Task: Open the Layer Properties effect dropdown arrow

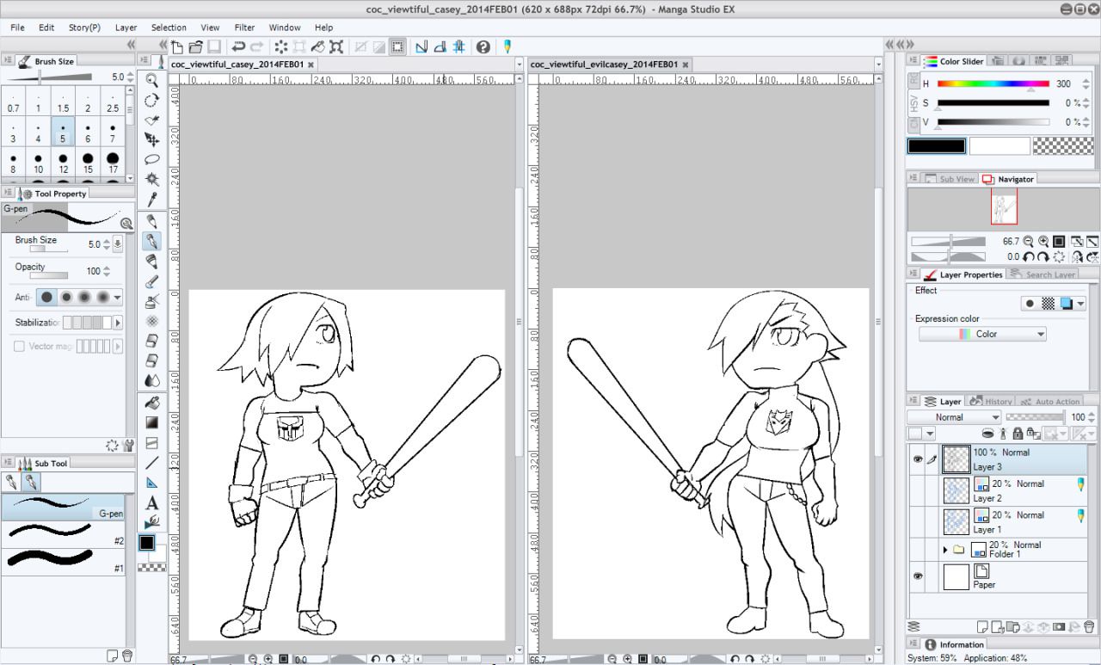Action: [x=1080, y=304]
